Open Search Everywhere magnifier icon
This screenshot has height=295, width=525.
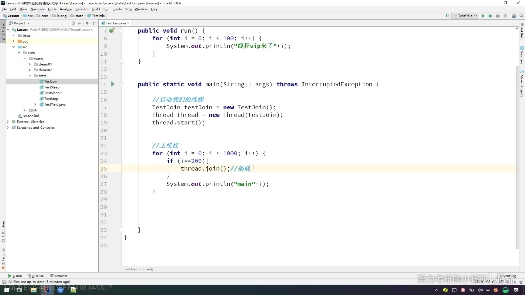point(521,16)
